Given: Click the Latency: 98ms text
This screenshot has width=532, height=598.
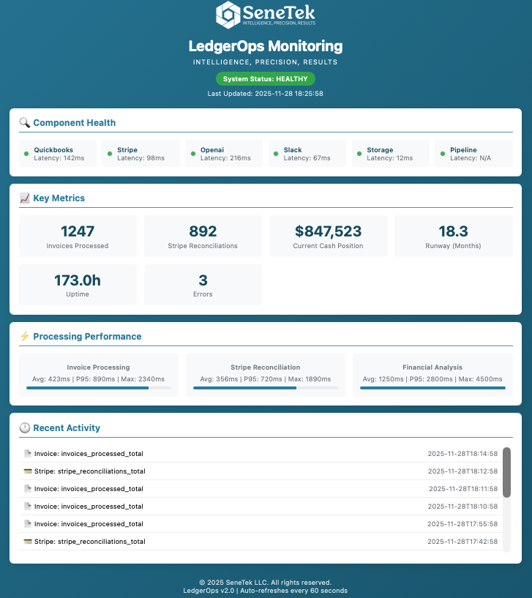Looking at the screenshot, I should [141, 158].
